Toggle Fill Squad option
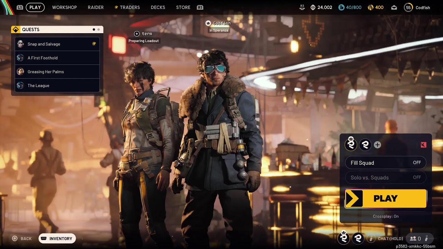The height and width of the screenshot is (249, 443). (x=386, y=163)
